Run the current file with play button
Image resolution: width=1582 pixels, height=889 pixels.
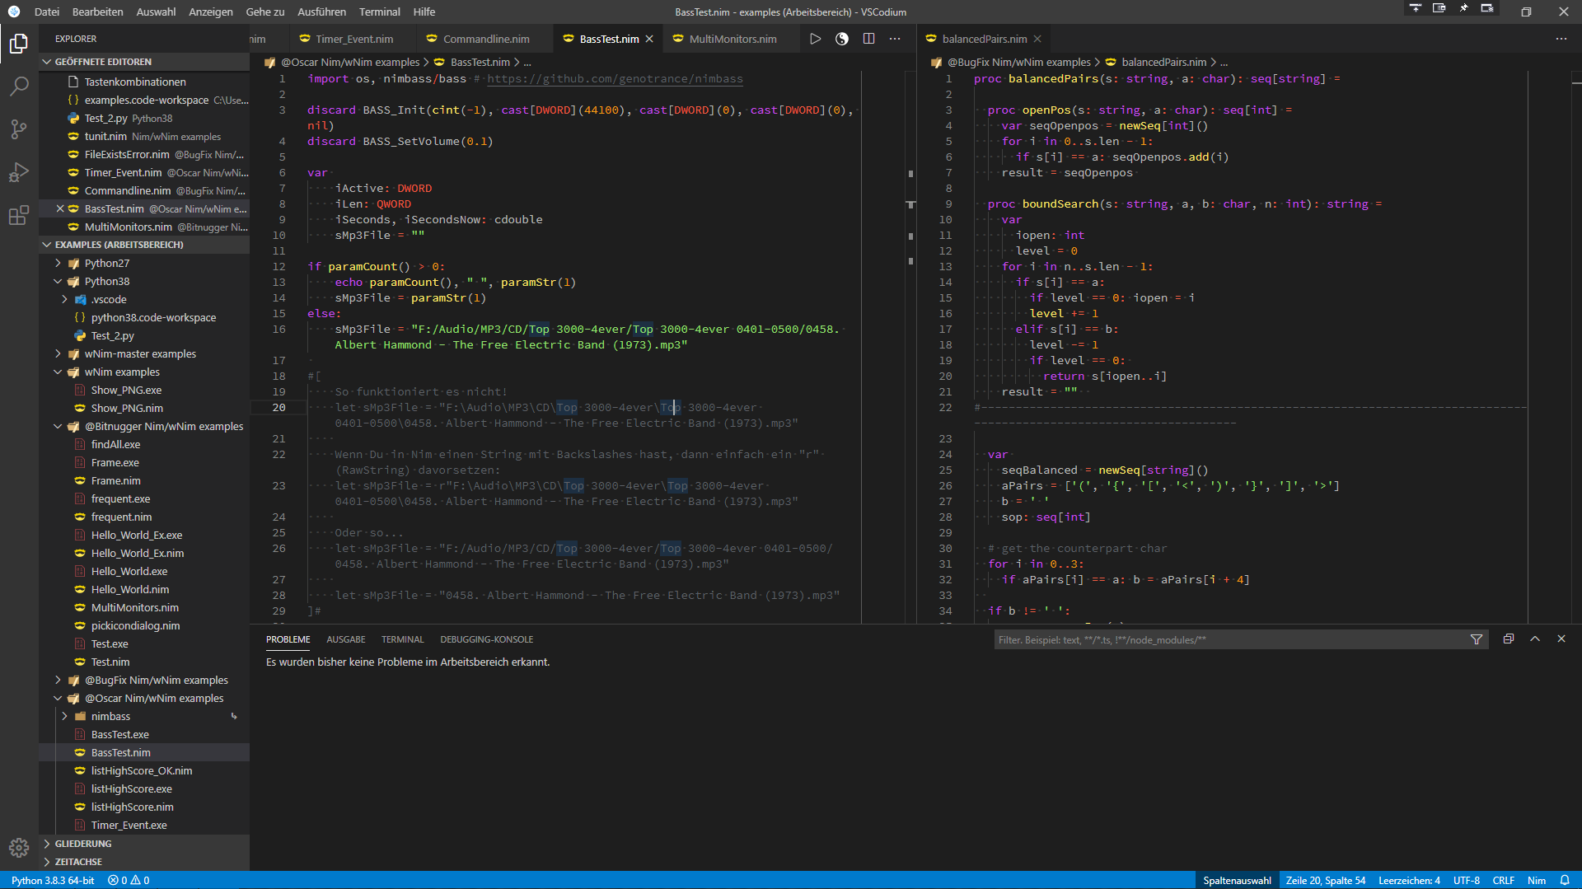pos(815,39)
